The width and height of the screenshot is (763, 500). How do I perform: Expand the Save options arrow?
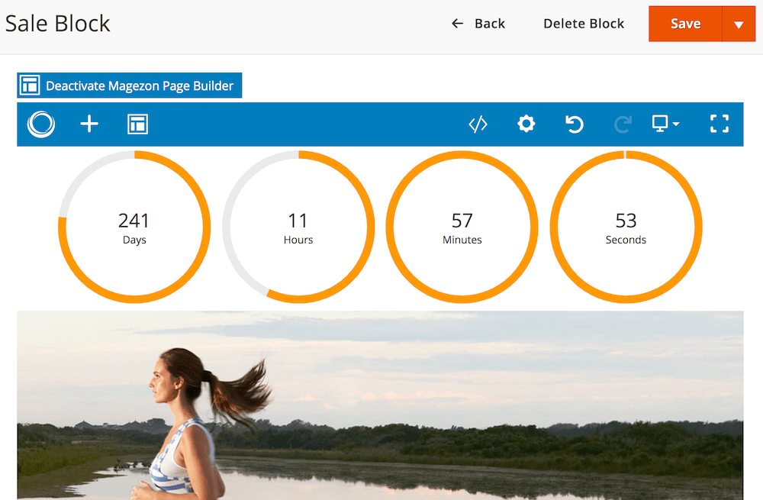[x=739, y=24]
